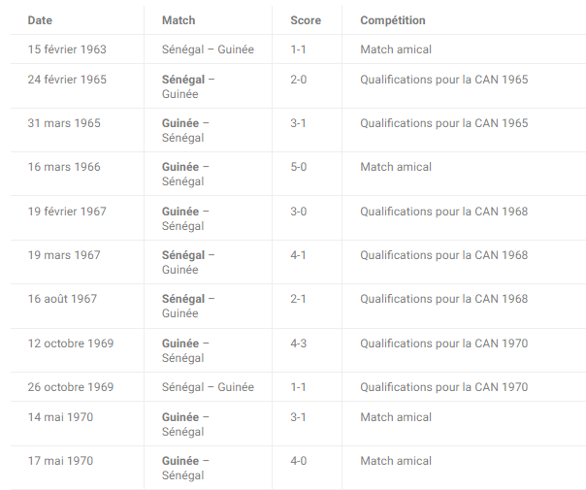The height and width of the screenshot is (490, 586).
Task: Select the 31 mars 1965 date
Action: click(64, 123)
